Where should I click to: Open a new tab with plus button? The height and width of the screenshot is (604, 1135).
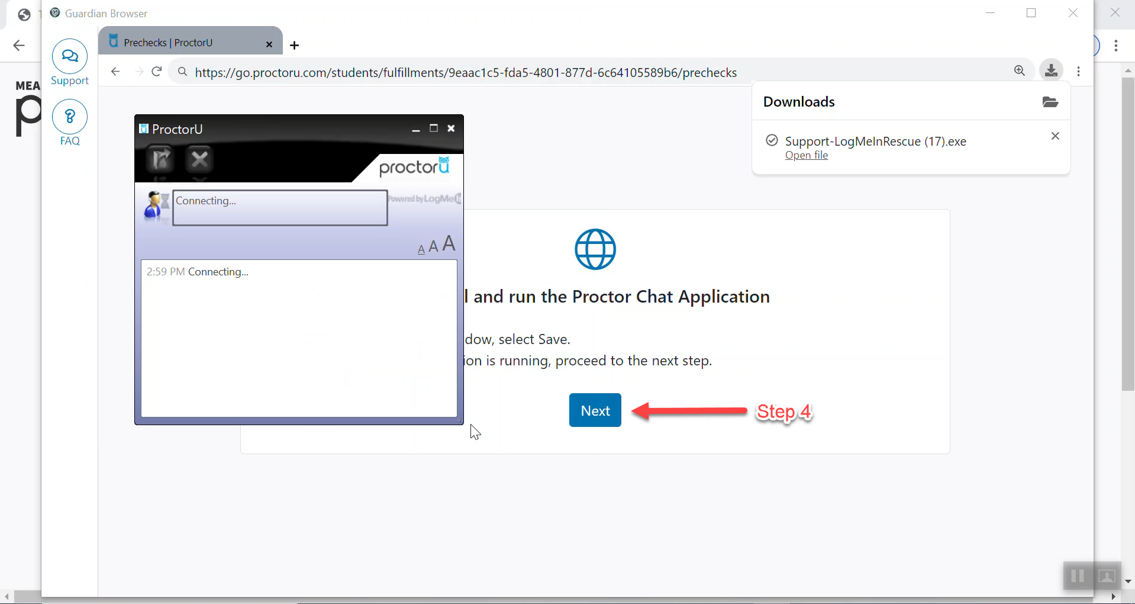click(295, 45)
